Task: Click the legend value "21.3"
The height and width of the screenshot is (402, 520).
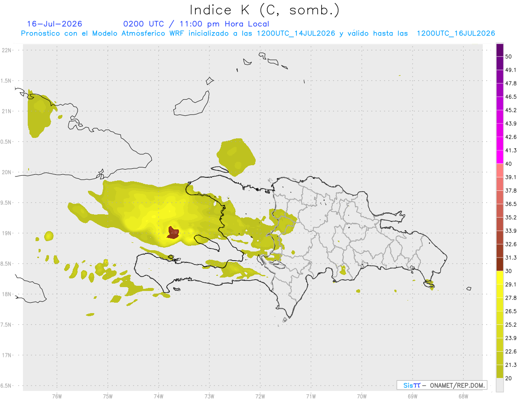Action: pos(510,365)
